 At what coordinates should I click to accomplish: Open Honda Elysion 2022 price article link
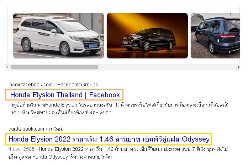pyautogui.click(x=109, y=139)
